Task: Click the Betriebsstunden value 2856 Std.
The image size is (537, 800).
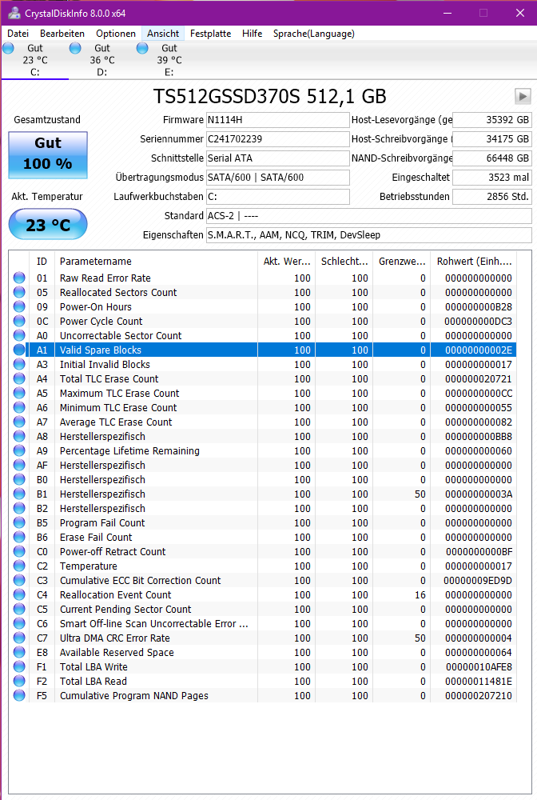Action: point(492,197)
